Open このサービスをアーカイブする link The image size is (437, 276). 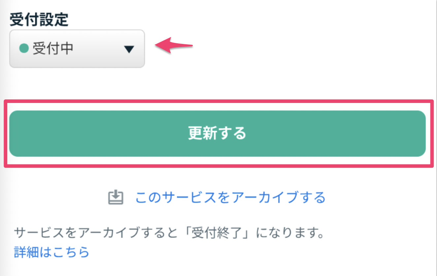(230, 197)
